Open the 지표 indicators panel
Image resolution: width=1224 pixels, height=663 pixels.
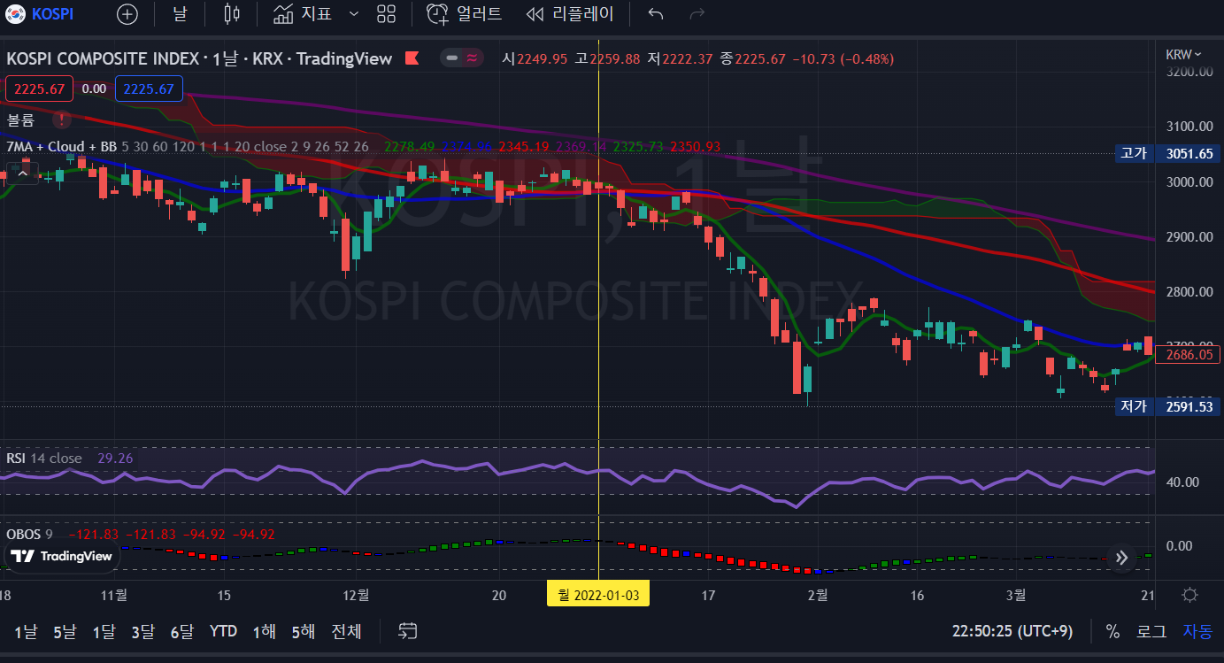click(303, 14)
